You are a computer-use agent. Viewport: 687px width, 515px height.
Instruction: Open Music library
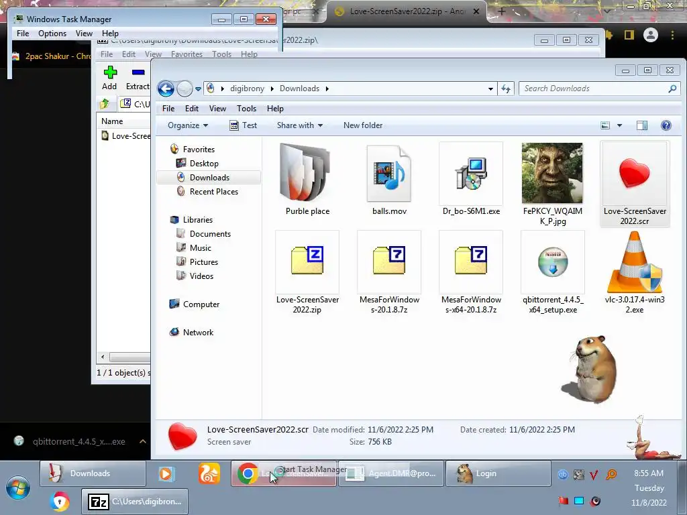pos(200,248)
